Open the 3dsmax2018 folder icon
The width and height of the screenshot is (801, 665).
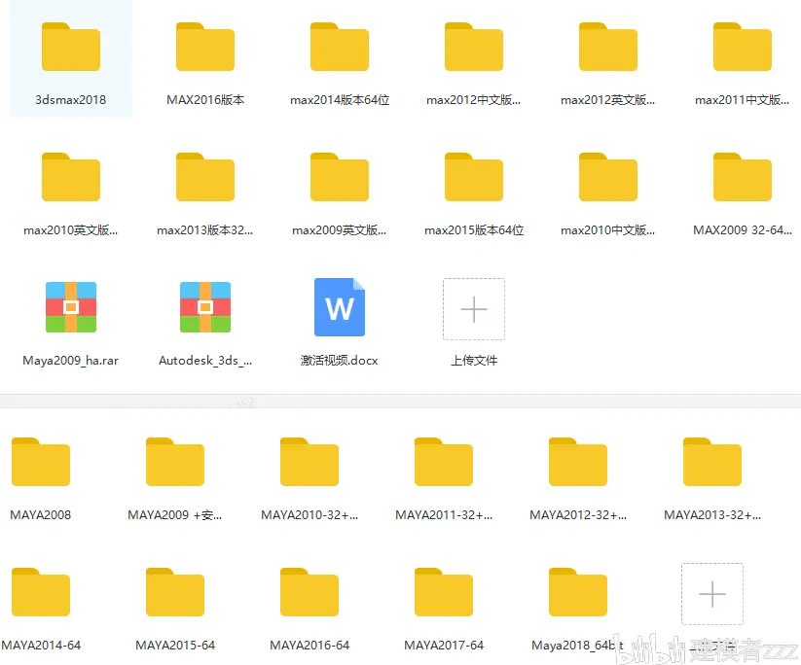(x=71, y=47)
